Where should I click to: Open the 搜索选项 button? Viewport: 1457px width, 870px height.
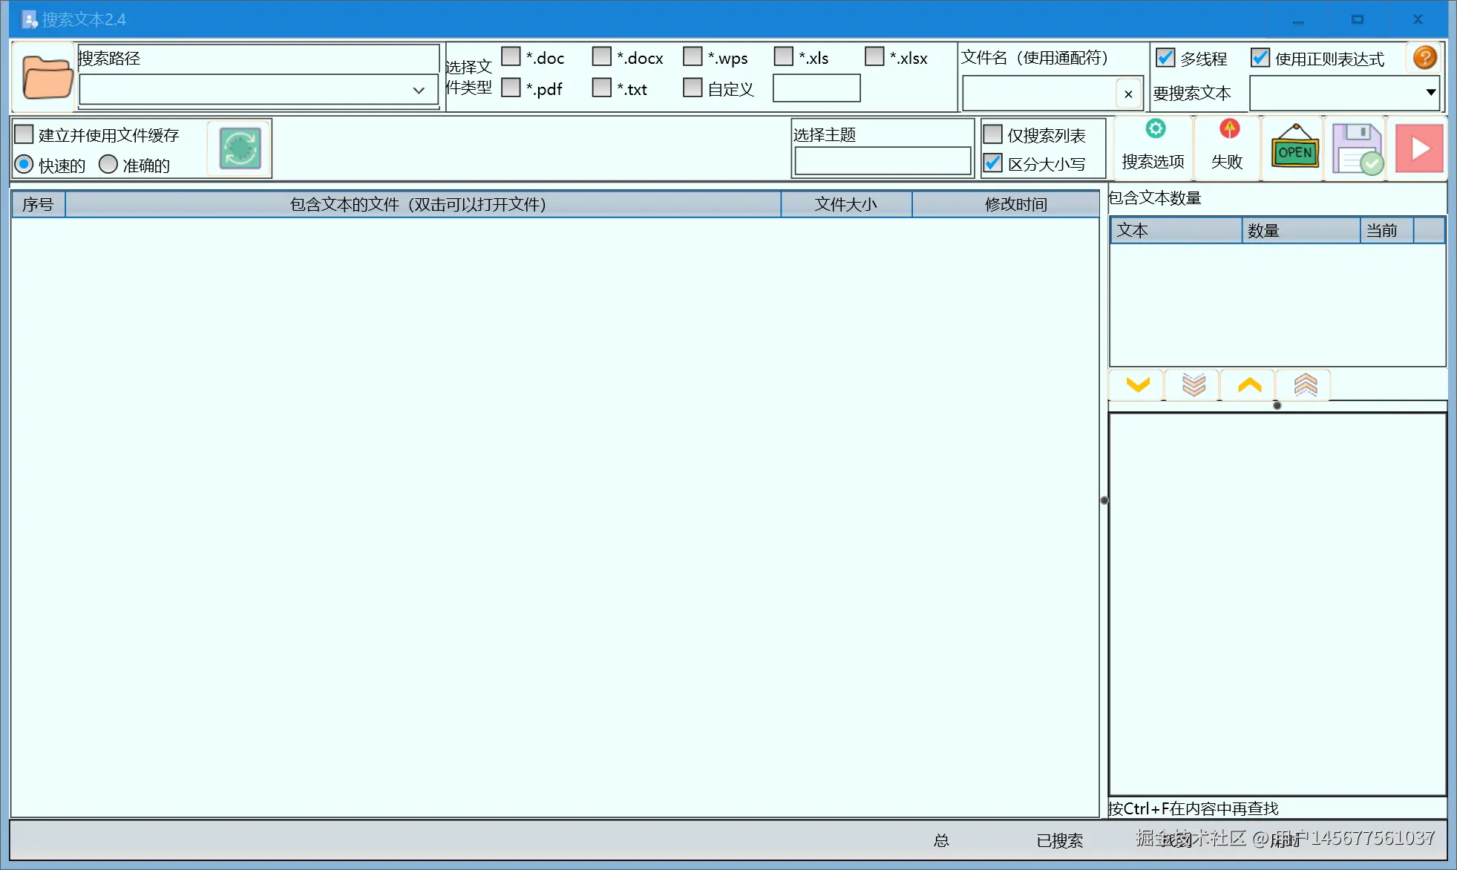point(1153,148)
